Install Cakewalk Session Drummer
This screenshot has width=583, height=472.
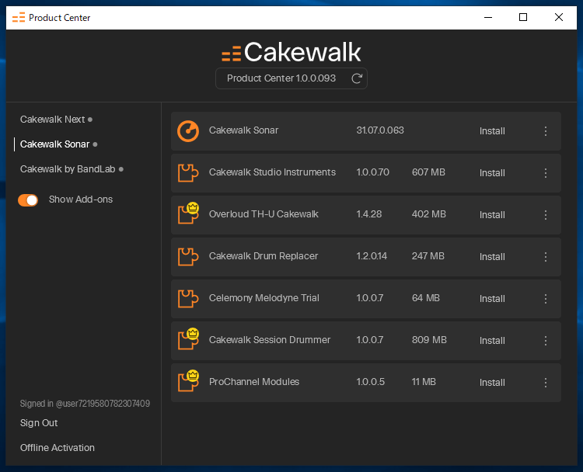tap(492, 341)
